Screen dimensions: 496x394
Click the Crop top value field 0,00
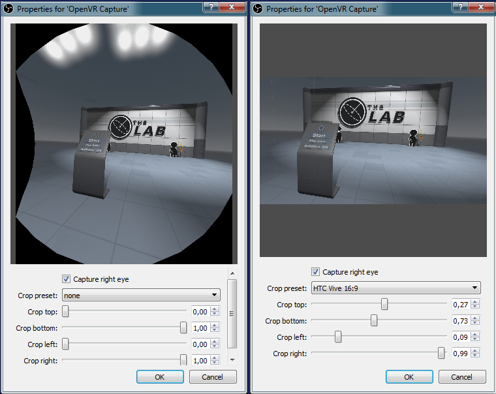click(x=201, y=312)
